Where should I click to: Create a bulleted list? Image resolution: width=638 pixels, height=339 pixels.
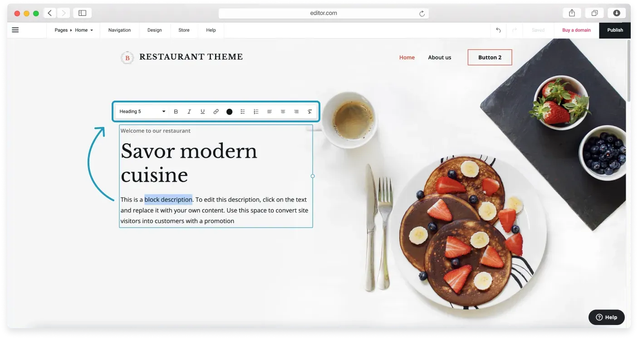pos(243,111)
